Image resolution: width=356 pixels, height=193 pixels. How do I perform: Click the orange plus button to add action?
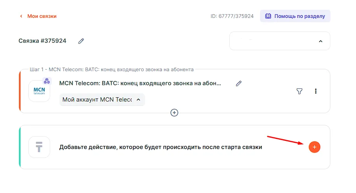(314, 147)
